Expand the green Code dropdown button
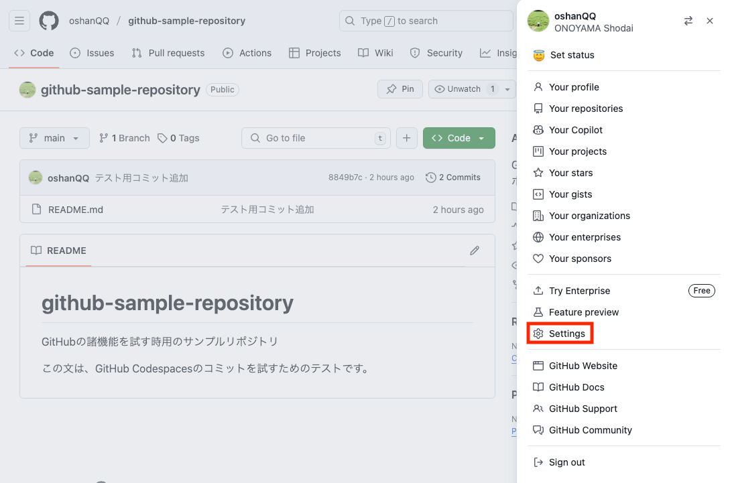730x483 pixels. pos(459,138)
